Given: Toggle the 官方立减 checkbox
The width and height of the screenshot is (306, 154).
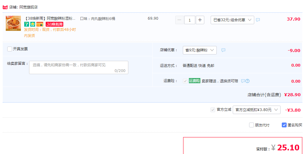Looking at the screenshot, I should [213, 110].
